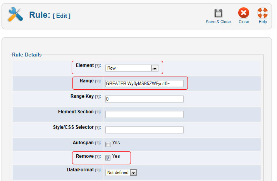Screen dimensions: 277x181
Task: Click the Style/CSS Selector input field
Action: [144, 130]
